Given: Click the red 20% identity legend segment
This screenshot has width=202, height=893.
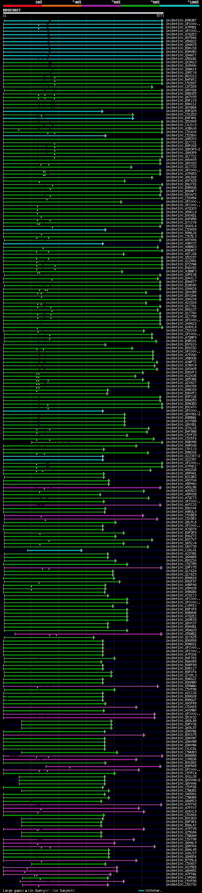Looking at the screenshot, I should point(22,6).
